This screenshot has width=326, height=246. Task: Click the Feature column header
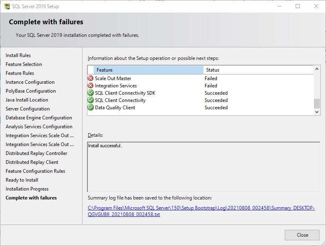(148, 70)
